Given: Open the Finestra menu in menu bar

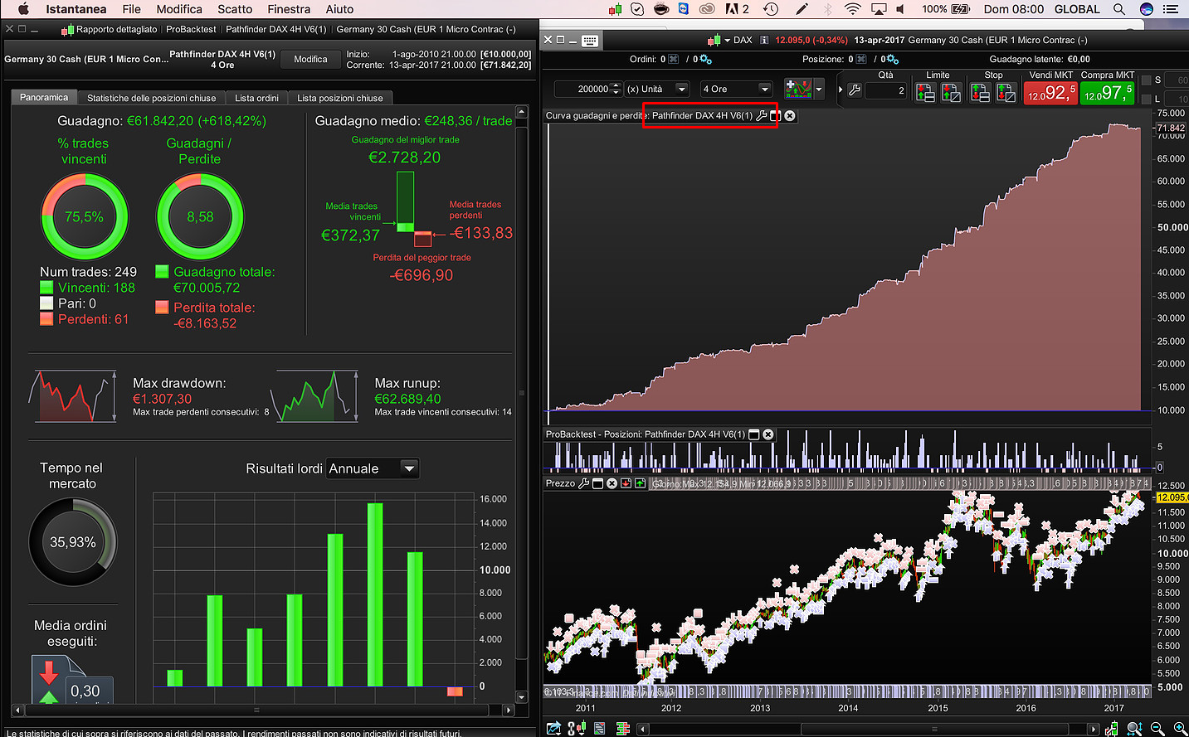Looking at the screenshot, I should (289, 9).
